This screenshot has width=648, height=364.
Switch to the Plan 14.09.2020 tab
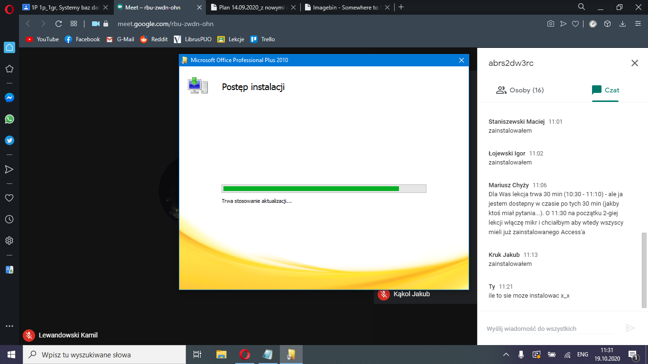tap(254, 7)
